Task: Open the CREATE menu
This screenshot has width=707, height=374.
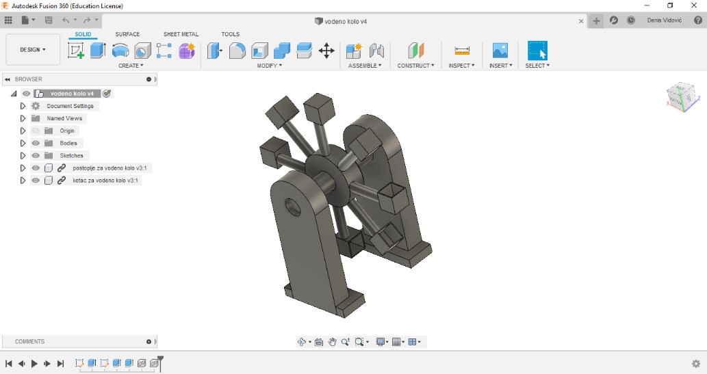Action: 131,66
